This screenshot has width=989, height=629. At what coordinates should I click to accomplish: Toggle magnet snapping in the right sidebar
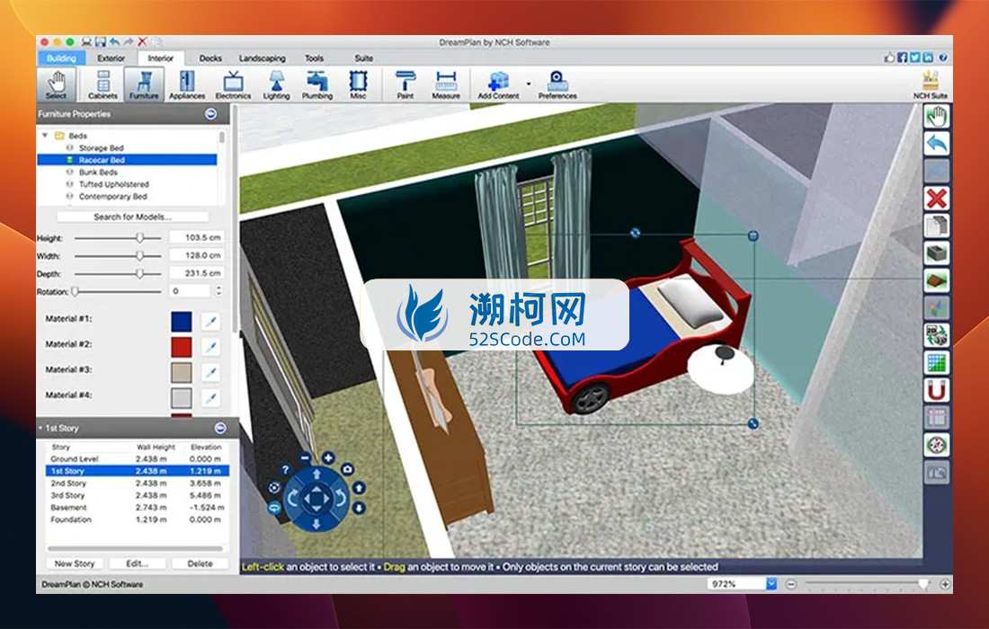[x=937, y=390]
